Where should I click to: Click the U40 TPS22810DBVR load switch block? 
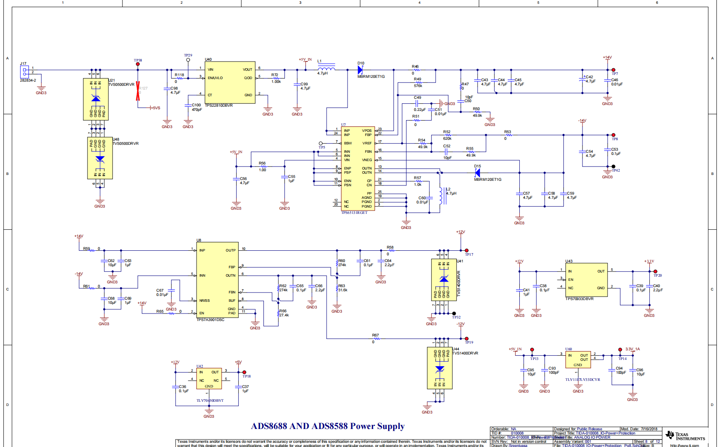[x=230, y=82]
